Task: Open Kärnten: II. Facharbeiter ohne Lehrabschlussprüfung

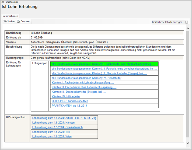Action: click(x=84, y=87)
